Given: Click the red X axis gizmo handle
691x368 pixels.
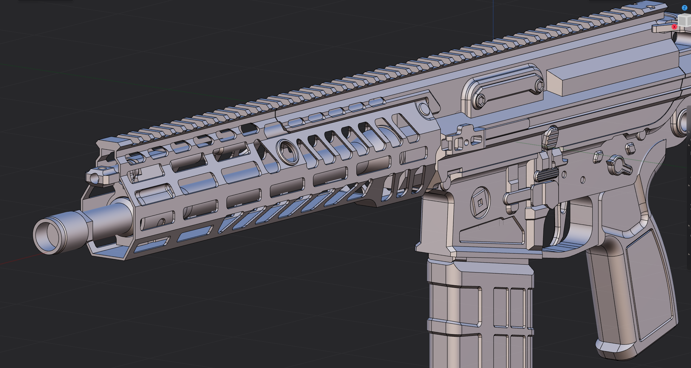Looking at the screenshot, I should 674,27.
